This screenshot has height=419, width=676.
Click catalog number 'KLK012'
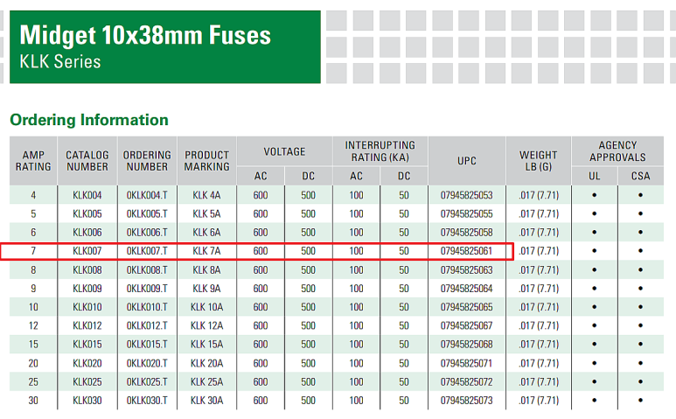(x=87, y=325)
